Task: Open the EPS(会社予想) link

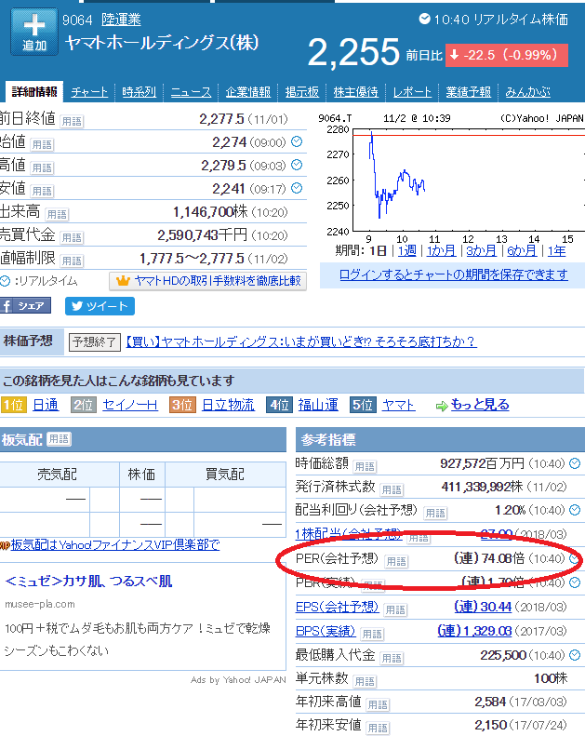Action: 337,607
